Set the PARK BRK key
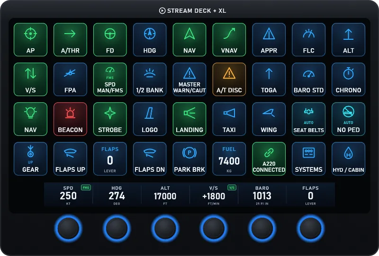The image size is (379, 256). click(189, 159)
